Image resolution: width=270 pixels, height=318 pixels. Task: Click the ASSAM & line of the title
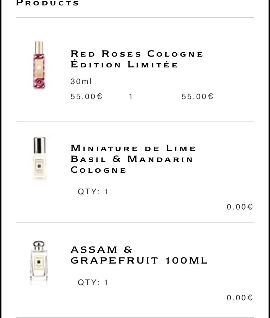[x=101, y=249]
